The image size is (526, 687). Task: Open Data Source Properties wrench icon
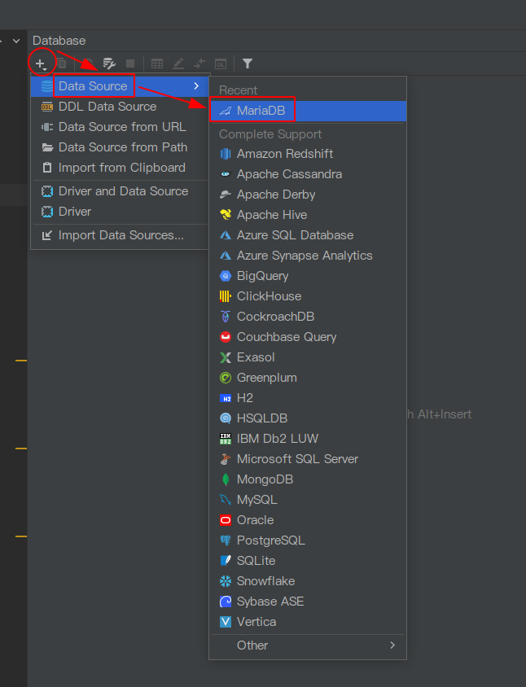click(109, 64)
